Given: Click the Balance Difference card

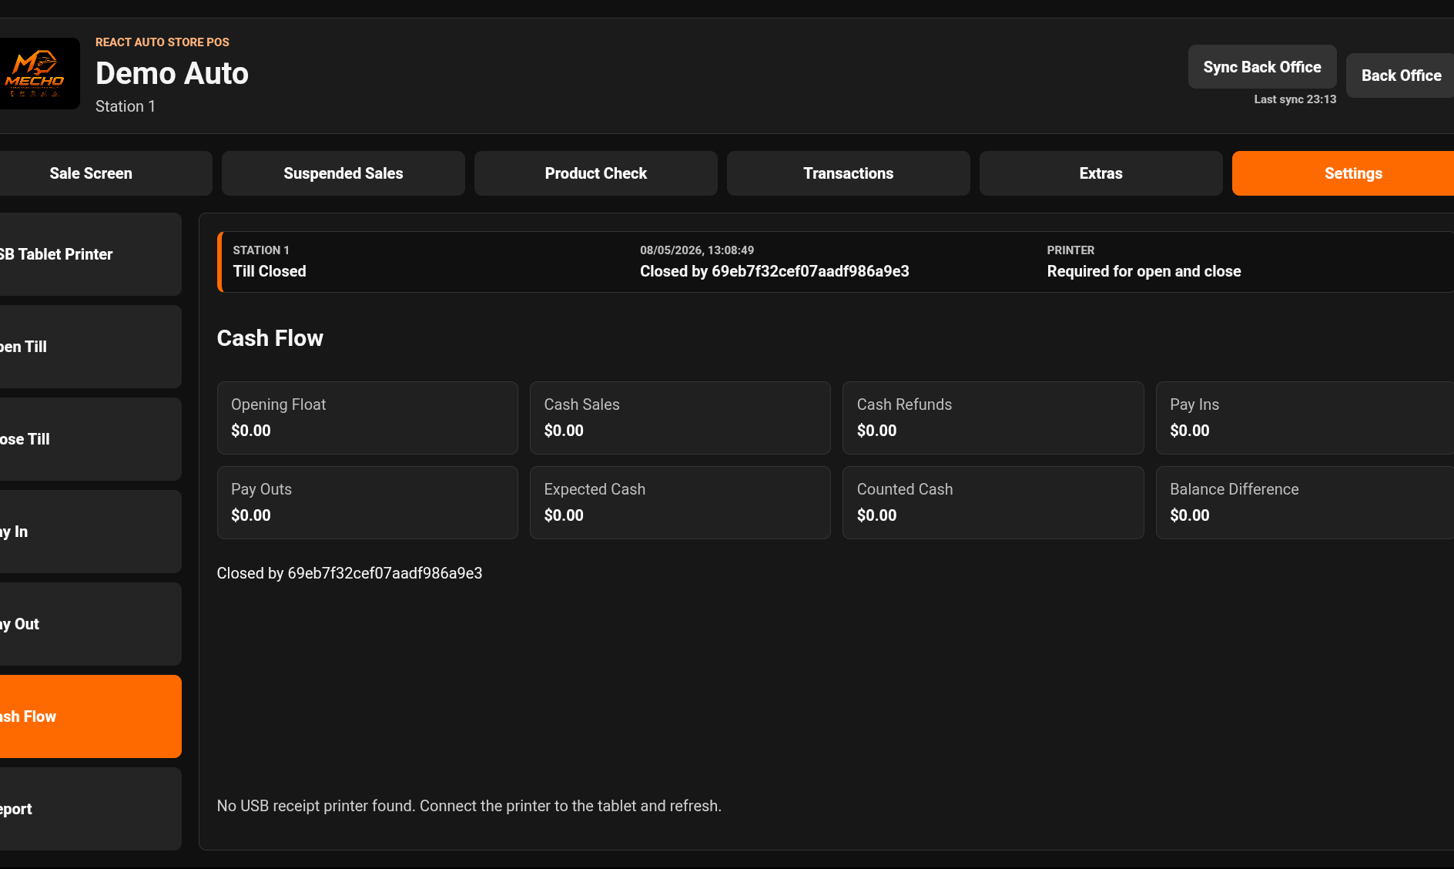Looking at the screenshot, I should (1305, 502).
